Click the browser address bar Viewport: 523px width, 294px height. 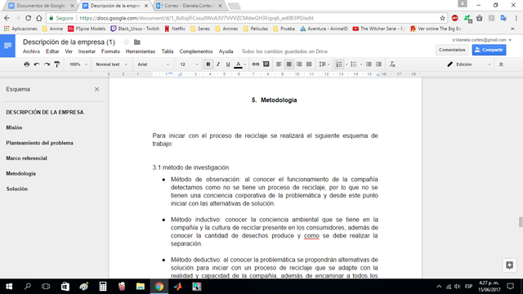(247, 18)
